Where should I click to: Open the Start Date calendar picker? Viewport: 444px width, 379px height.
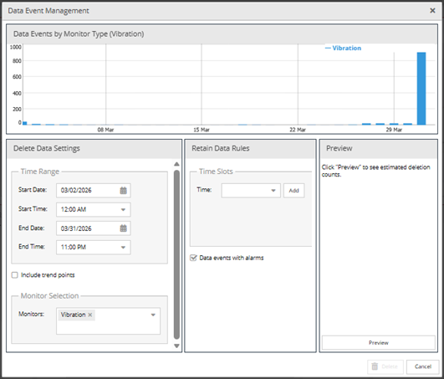coord(123,191)
